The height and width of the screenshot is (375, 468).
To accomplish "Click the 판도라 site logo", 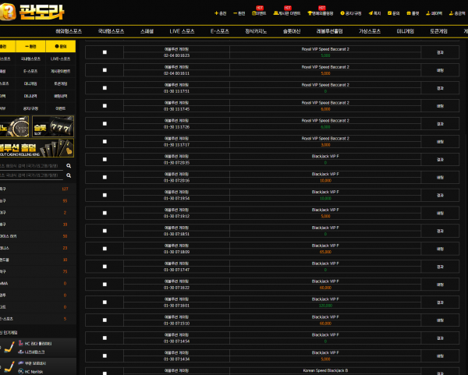I will [x=23, y=13].
